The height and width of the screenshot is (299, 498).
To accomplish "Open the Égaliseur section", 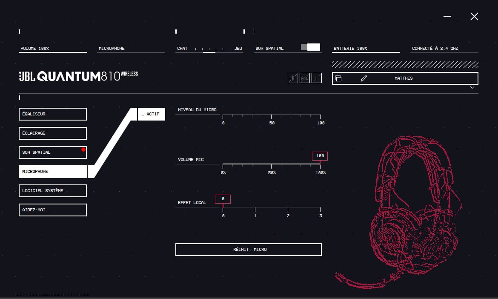I will point(53,114).
